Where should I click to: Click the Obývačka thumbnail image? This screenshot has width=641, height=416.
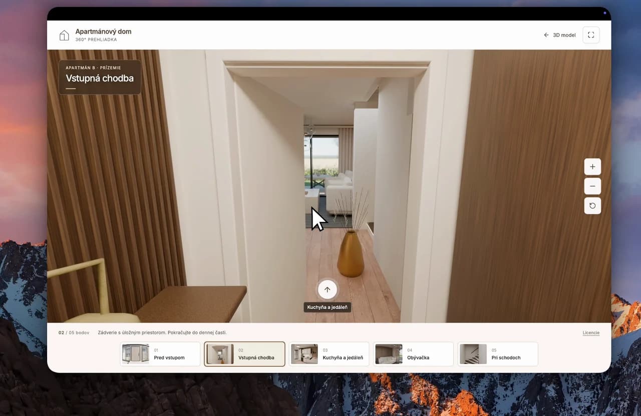[389, 354]
